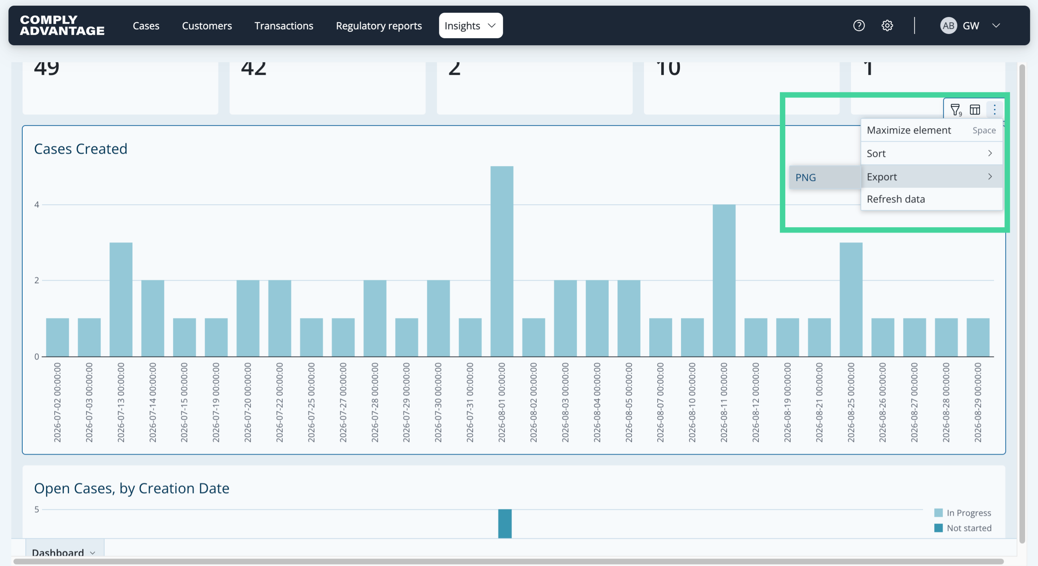Click the table view icon above chart
1038x566 pixels.
coord(975,110)
